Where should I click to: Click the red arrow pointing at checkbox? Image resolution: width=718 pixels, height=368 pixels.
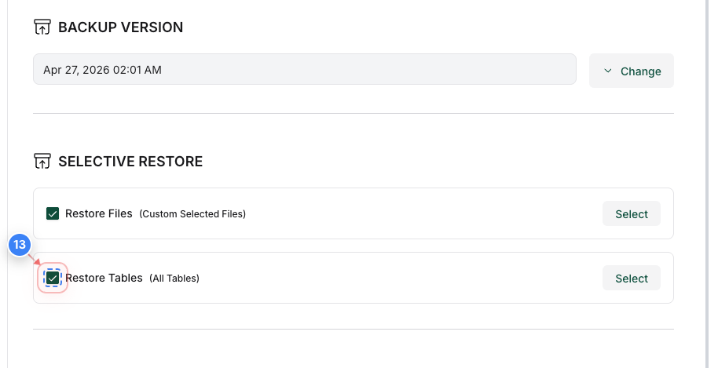click(35, 259)
